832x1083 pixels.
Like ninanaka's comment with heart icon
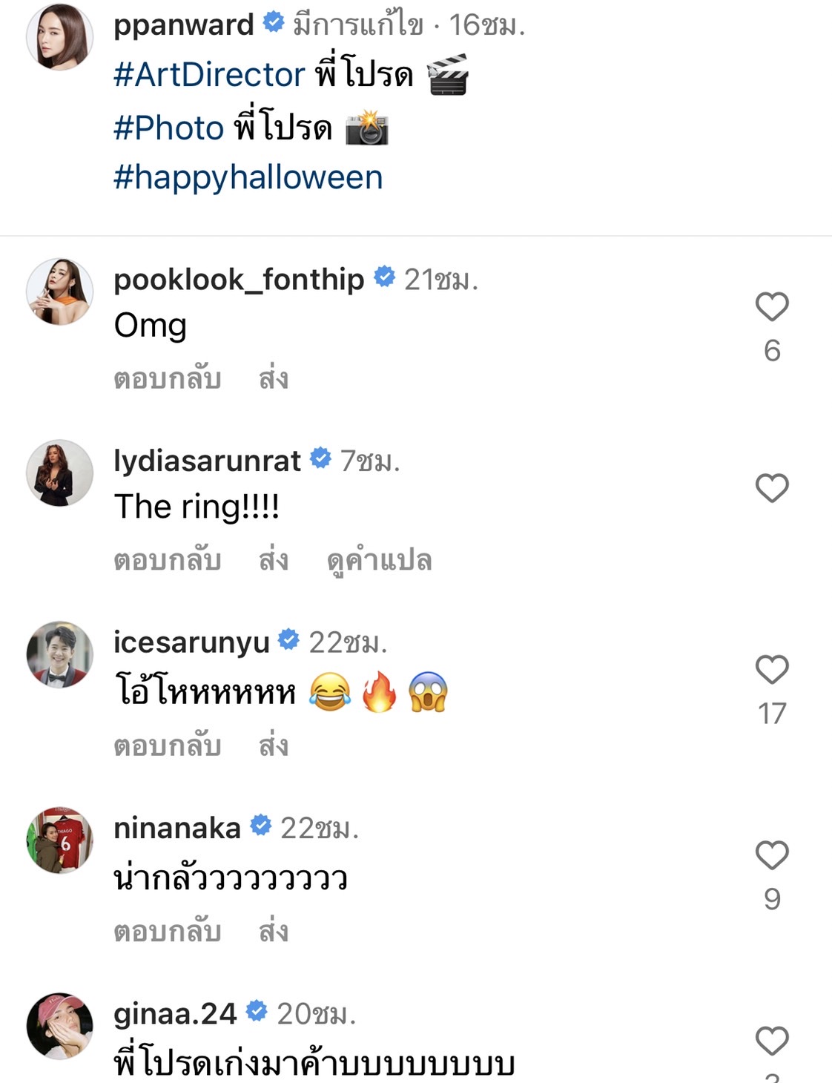(771, 855)
